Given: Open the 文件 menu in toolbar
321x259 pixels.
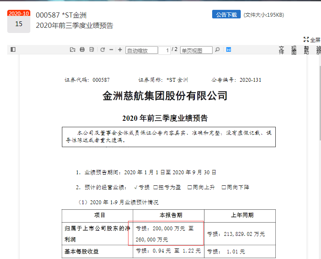Looking at the screenshot, I should 281,50.
